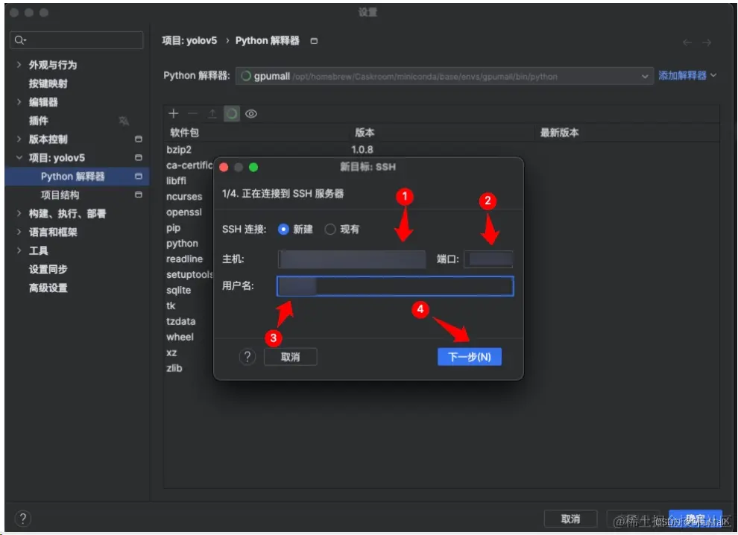The image size is (738, 535).
Task: Select the bzip2 package row
Action: point(441,150)
